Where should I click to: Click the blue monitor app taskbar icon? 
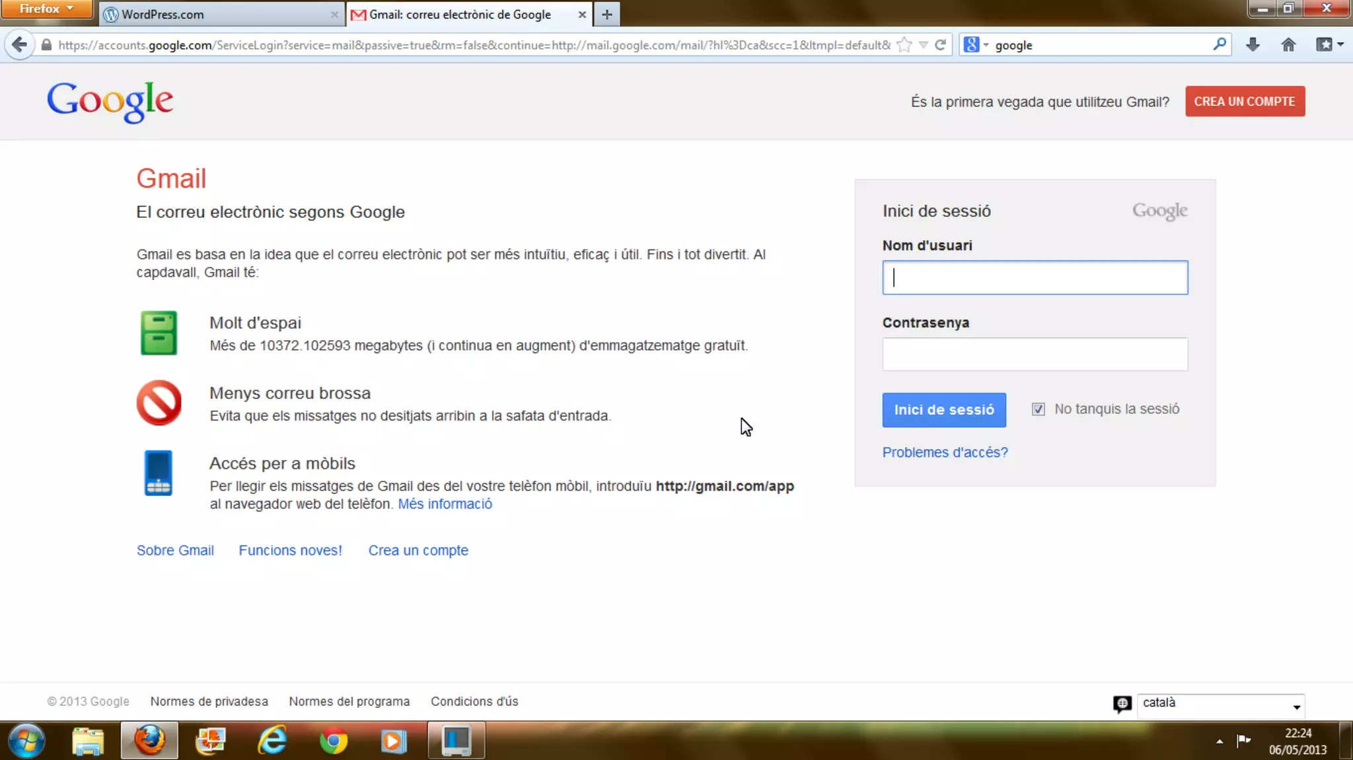456,741
